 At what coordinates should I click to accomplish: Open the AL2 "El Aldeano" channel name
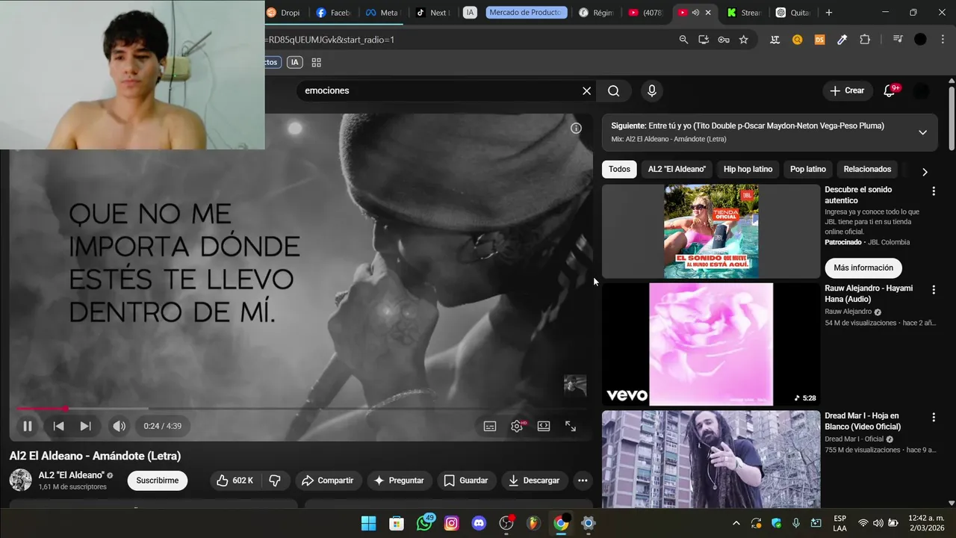tap(71, 475)
